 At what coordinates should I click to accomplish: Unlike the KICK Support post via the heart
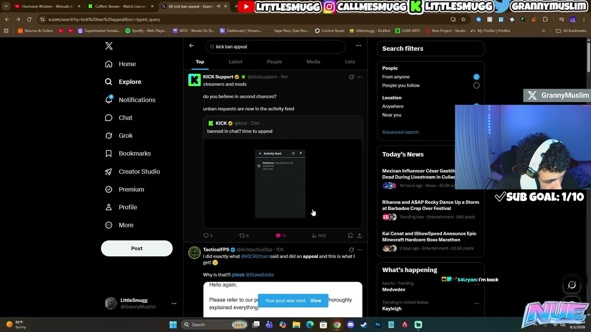281,236
